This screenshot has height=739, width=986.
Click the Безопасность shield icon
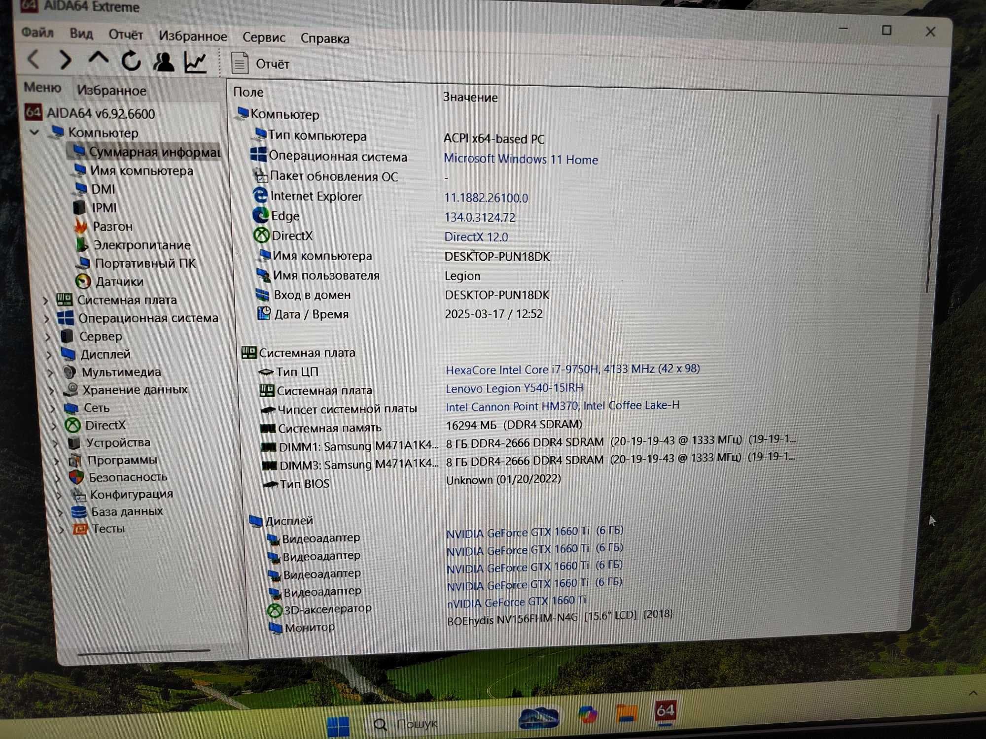76,477
